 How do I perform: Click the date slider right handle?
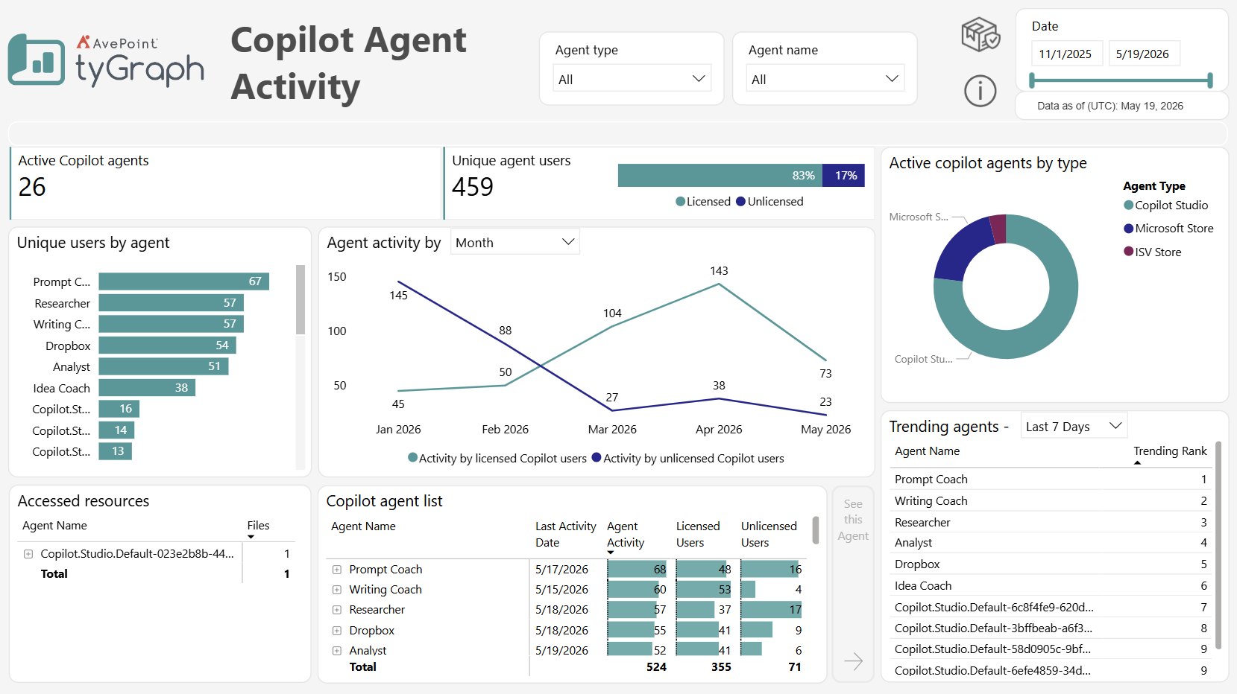[x=1210, y=80]
